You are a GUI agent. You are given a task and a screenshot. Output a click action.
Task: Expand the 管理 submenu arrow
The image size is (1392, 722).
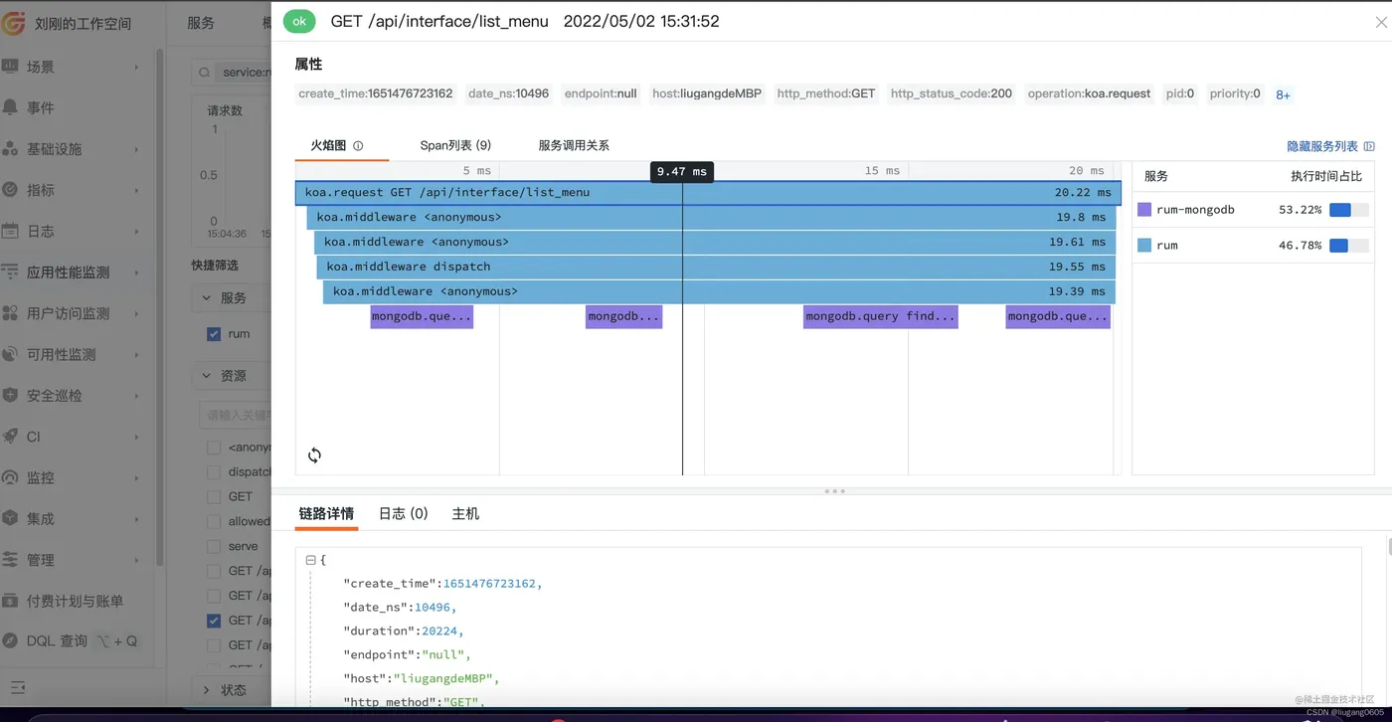[136, 560]
